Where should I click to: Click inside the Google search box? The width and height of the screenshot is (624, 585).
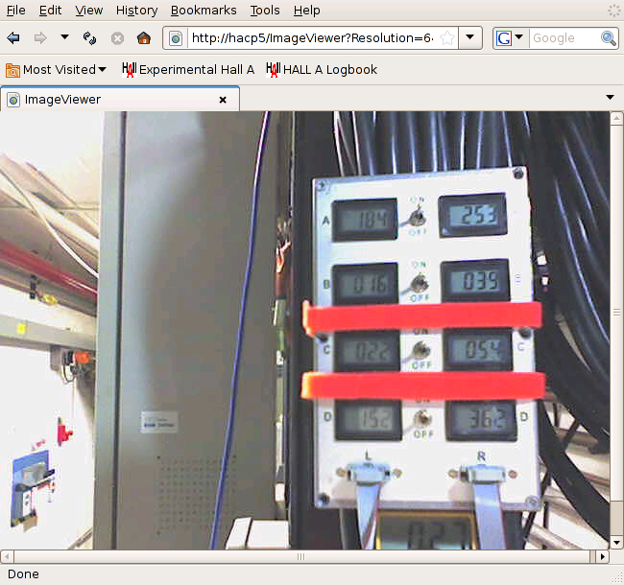click(x=564, y=38)
